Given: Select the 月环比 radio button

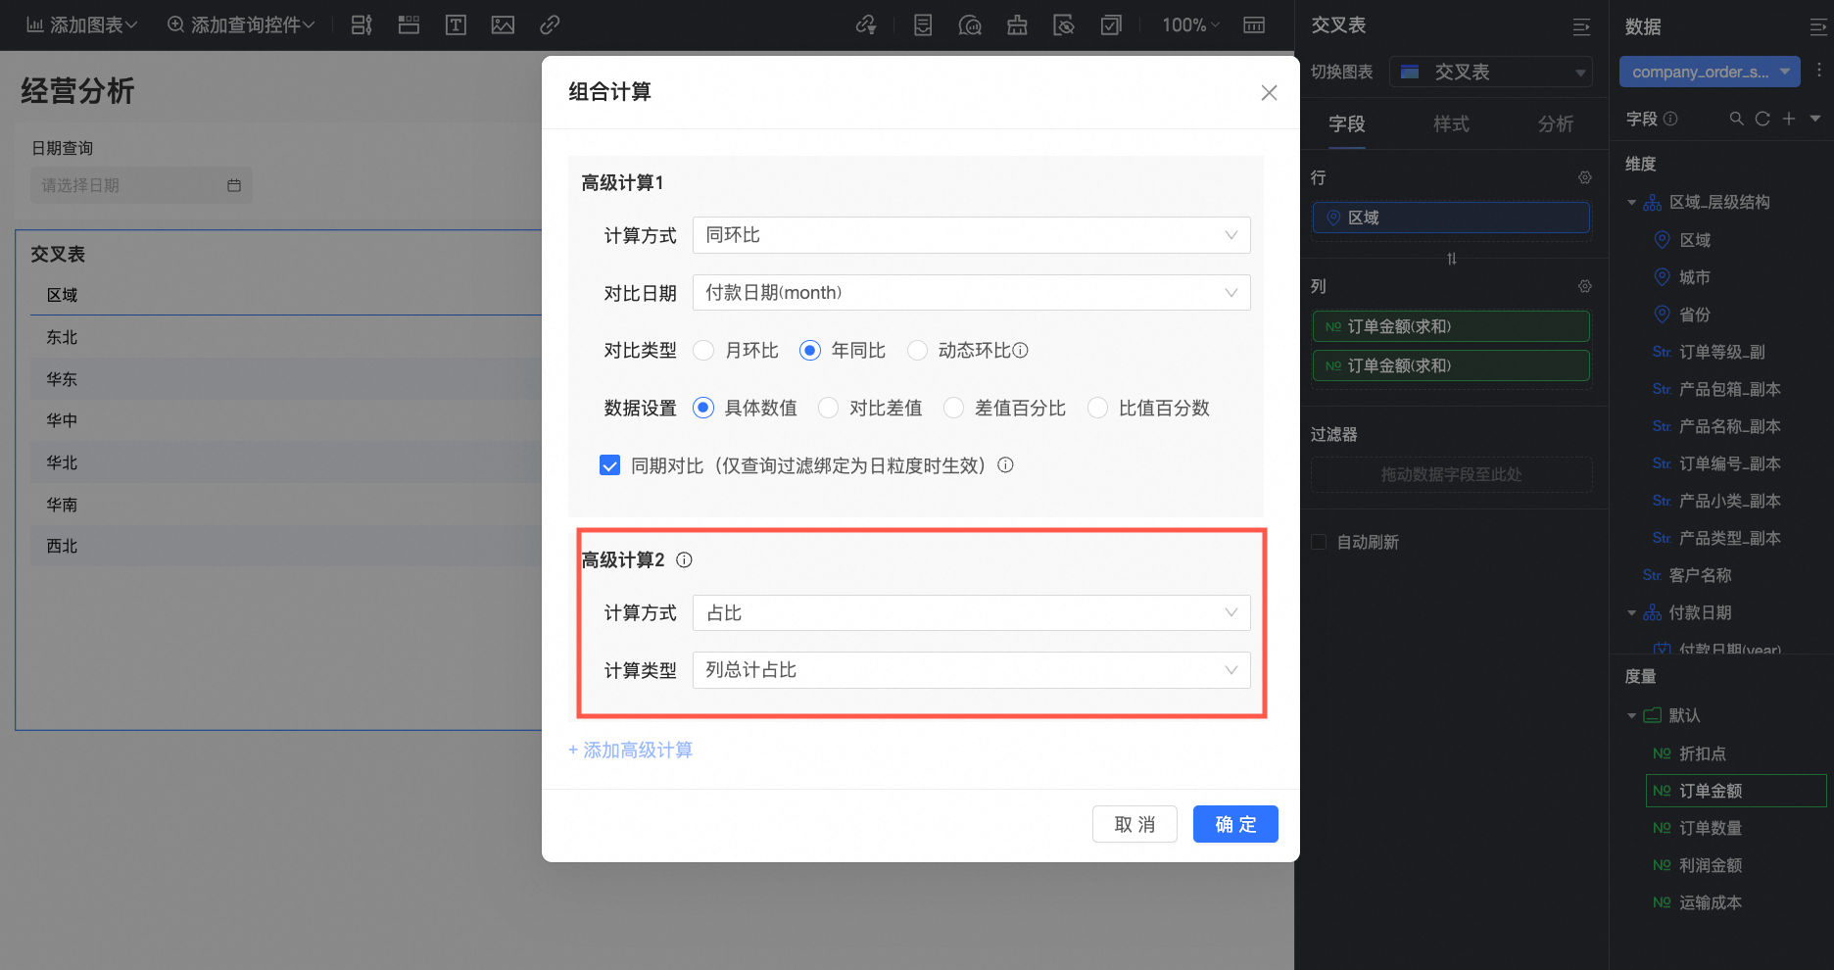Looking at the screenshot, I should pos(703,351).
